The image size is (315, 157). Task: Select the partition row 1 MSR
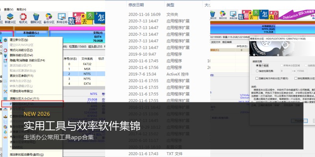pos(84,69)
